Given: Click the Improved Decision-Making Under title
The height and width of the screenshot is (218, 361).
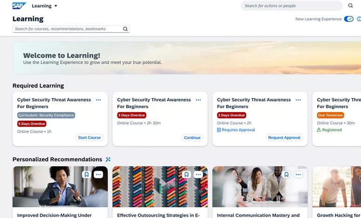Looking at the screenshot, I should point(54,215).
